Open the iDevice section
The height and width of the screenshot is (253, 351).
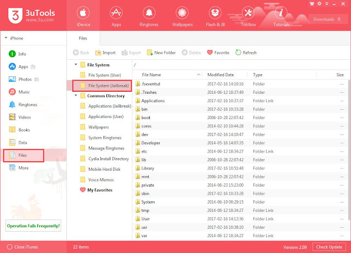pos(83,16)
